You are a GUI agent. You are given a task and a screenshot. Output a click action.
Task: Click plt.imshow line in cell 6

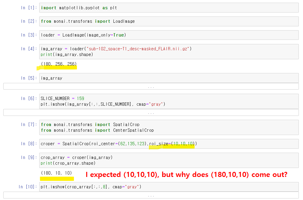103,104
